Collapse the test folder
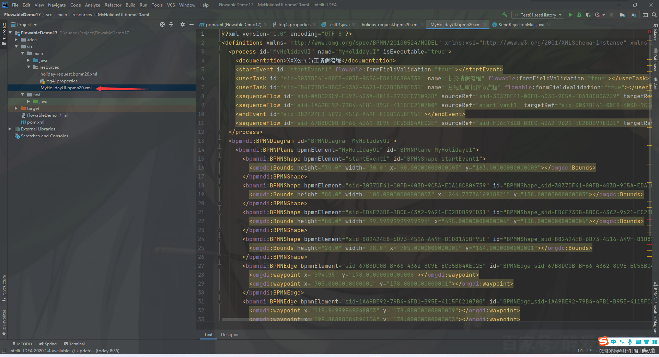659x357 pixels. (x=23, y=94)
